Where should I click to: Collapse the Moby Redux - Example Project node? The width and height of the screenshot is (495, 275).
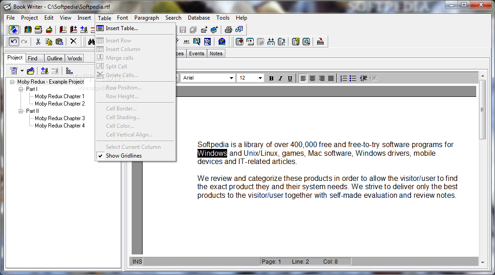12,82
